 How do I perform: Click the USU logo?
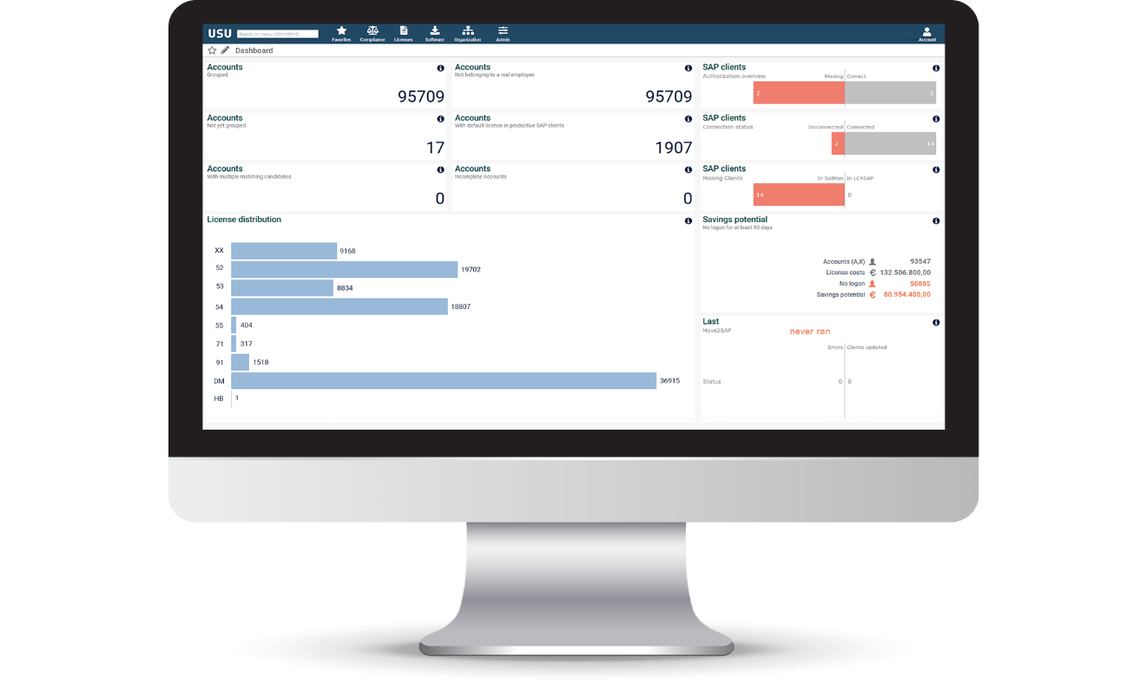tap(220, 34)
